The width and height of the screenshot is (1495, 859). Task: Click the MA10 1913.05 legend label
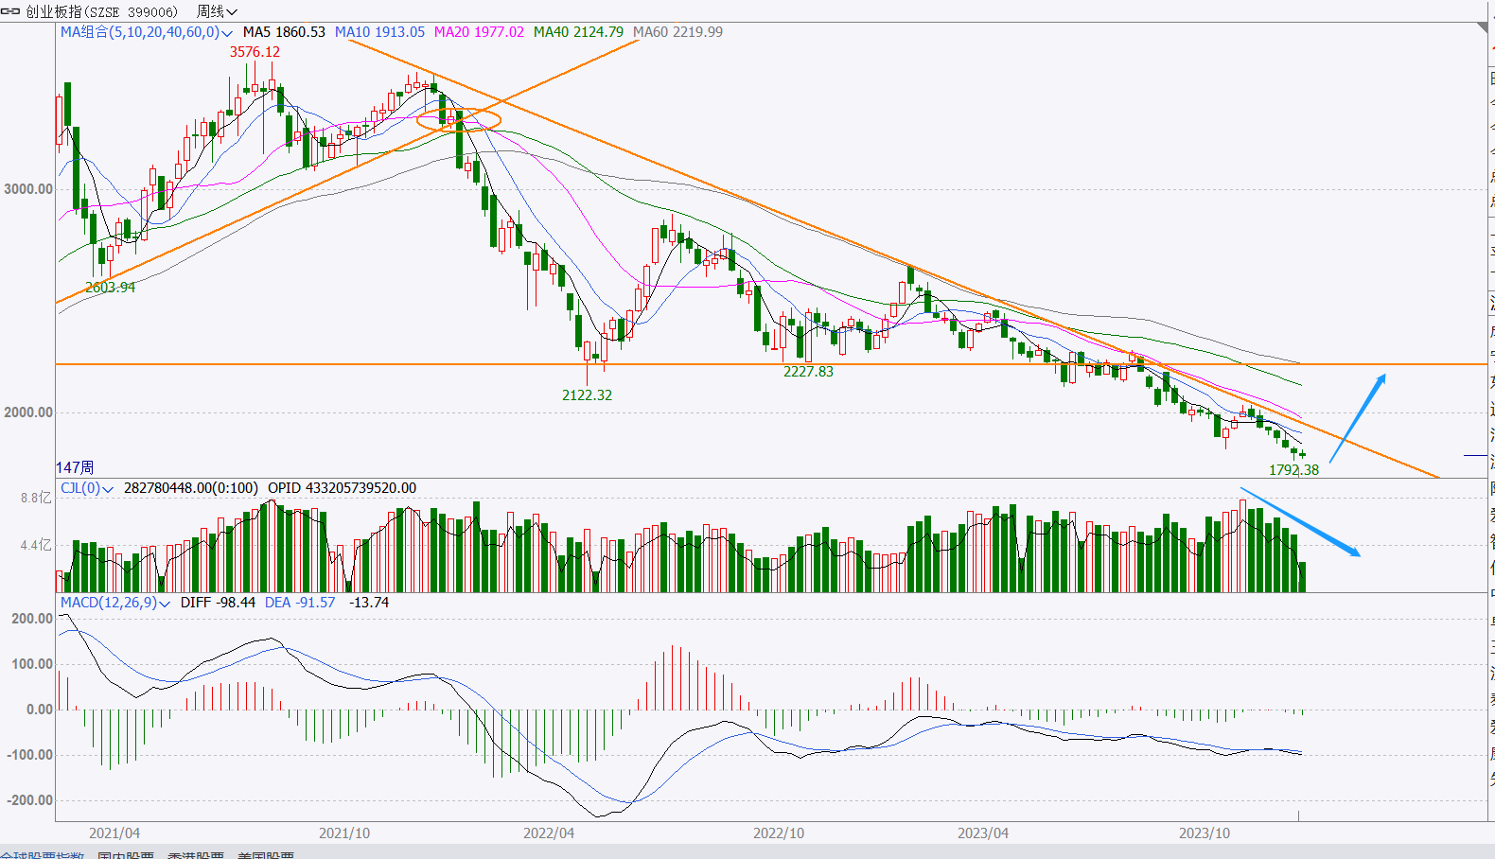tap(379, 32)
